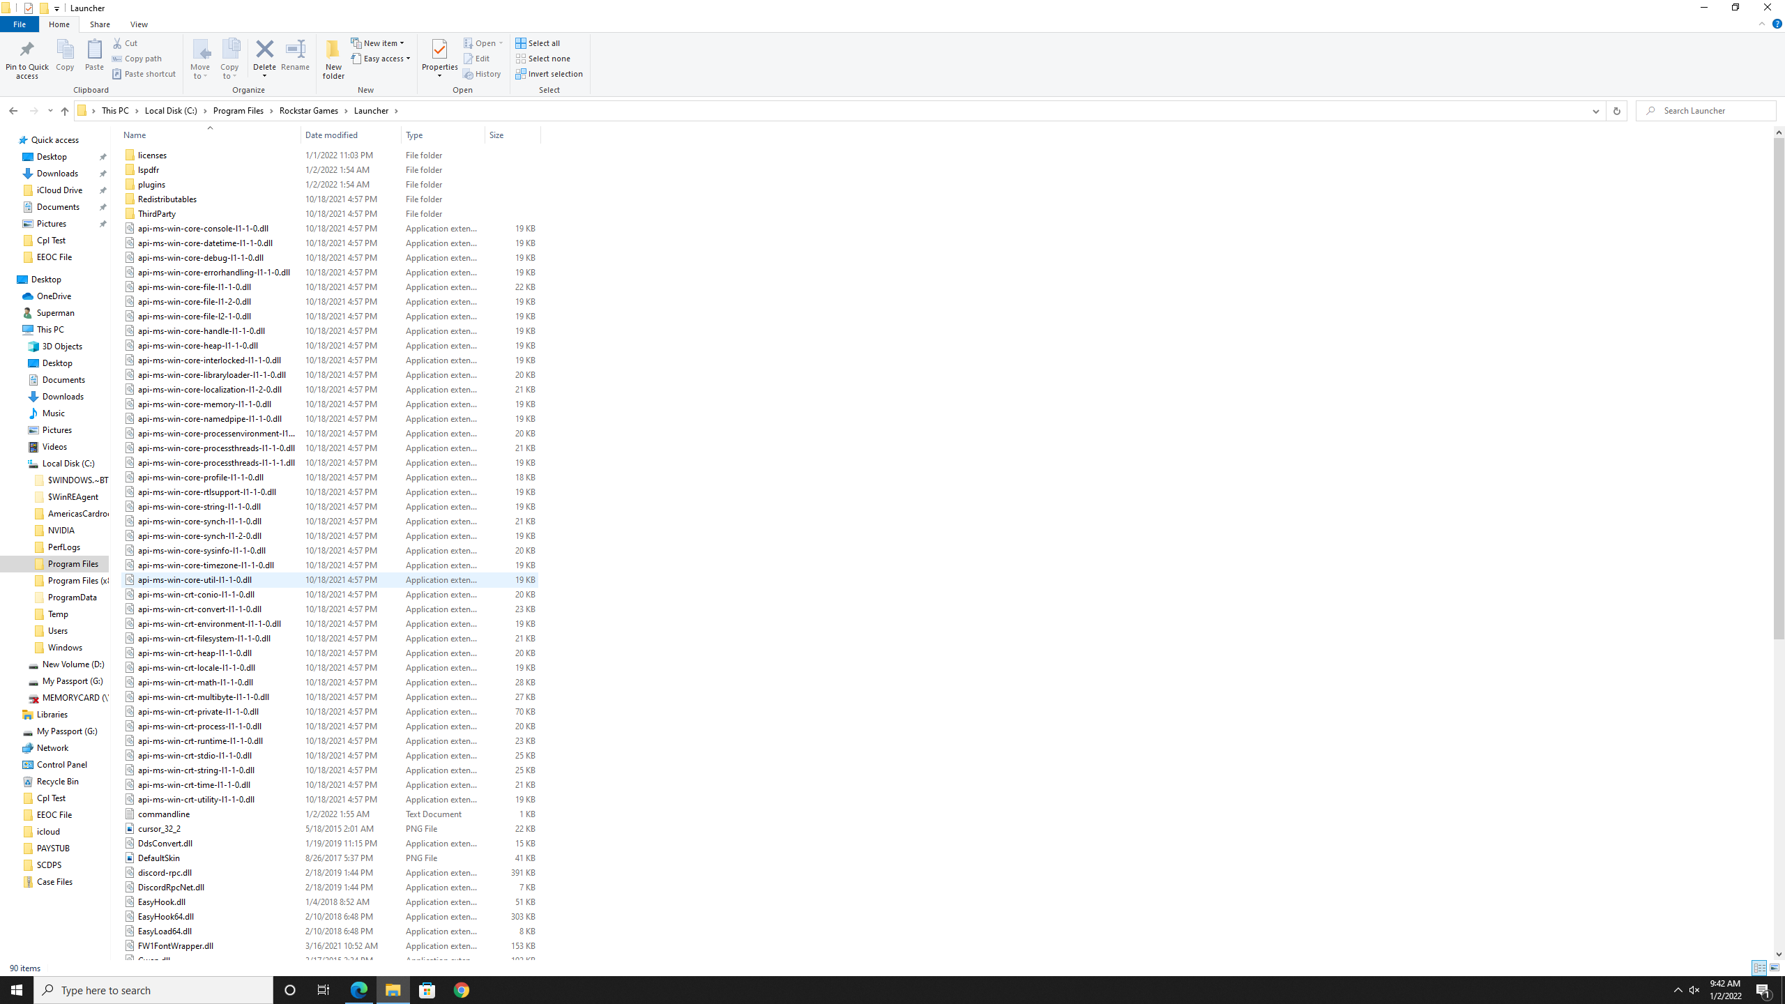This screenshot has width=1785, height=1004.
Task: Click the vertical scrollbar down arrow
Action: [x=1779, y=954]
